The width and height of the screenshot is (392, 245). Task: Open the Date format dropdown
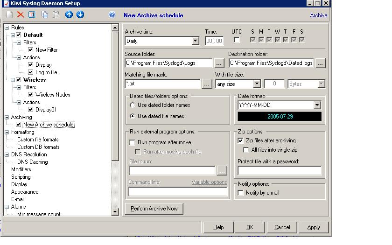click(317, 105)
